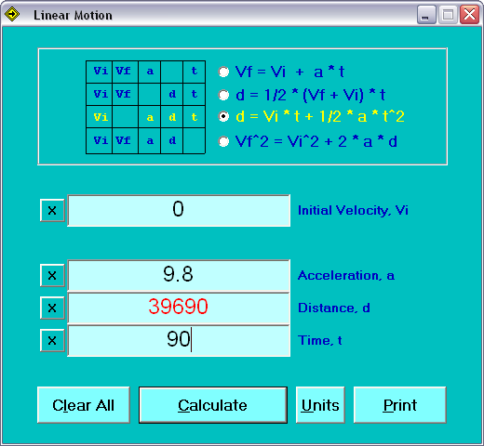Select the Vf = Vi + a*t equation
This screenshot has width=484, height=446.
click(223, 72)
